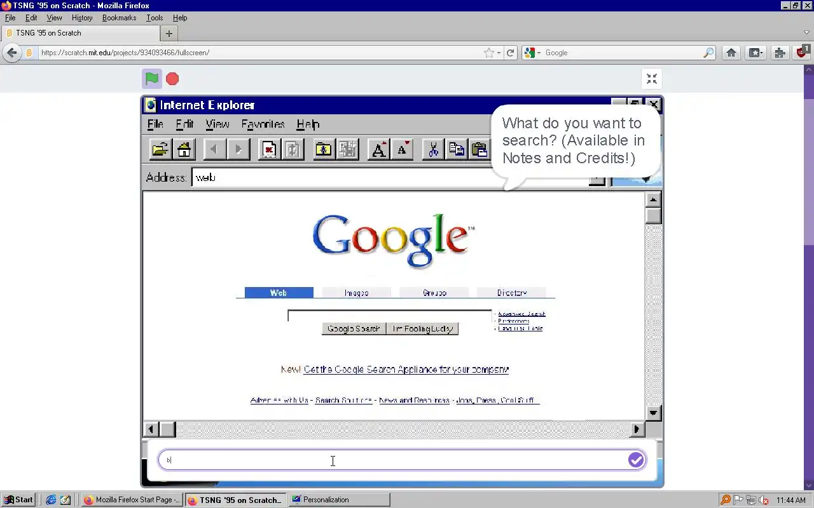Submit answer with purple checkmark button
Screen dimensions: 814x508
tap(636, 460)
